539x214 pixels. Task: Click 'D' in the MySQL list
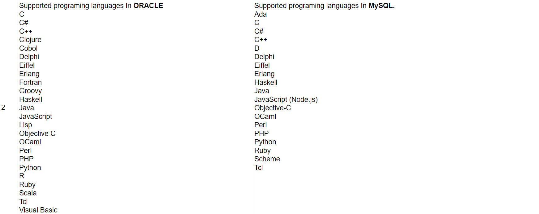pyautogui.click(x=257, y=48)
